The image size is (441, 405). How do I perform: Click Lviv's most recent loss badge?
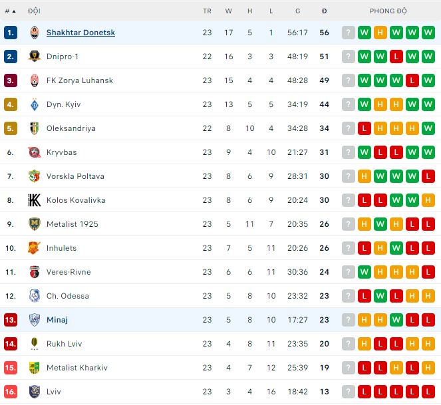click(x=428, y=392)
